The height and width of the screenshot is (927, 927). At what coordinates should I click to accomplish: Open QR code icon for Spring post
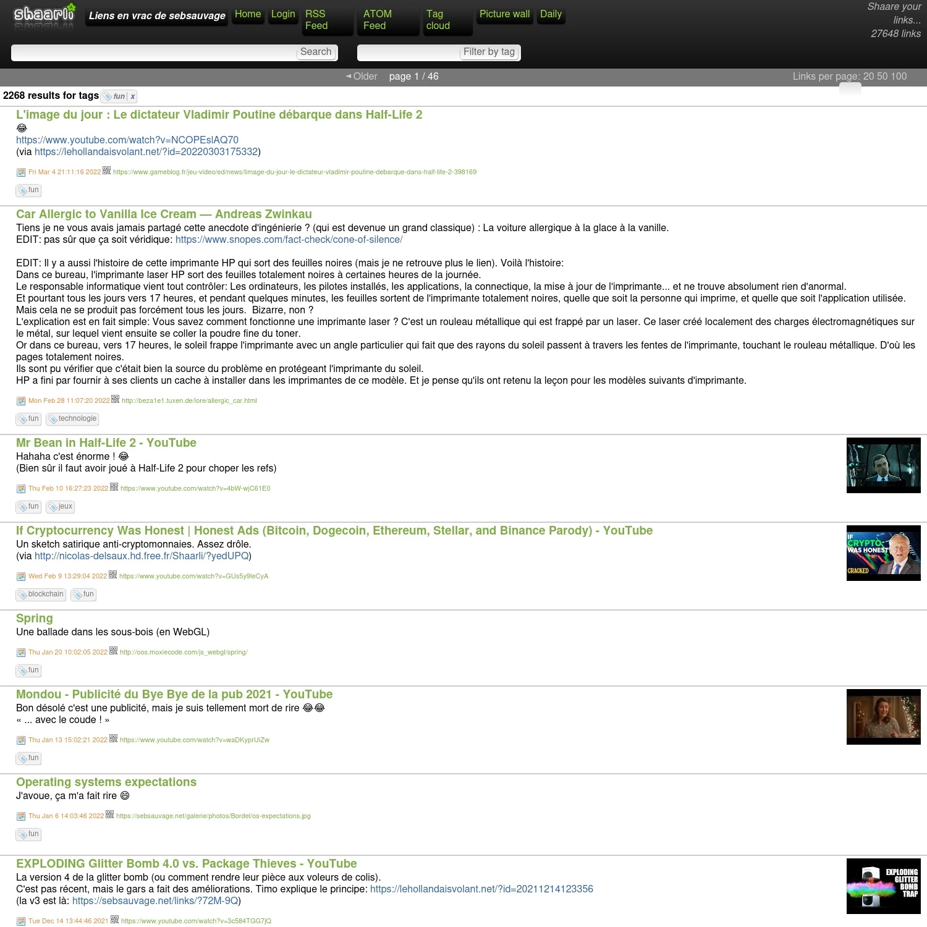pyautogui.click(x=114, y=651)
